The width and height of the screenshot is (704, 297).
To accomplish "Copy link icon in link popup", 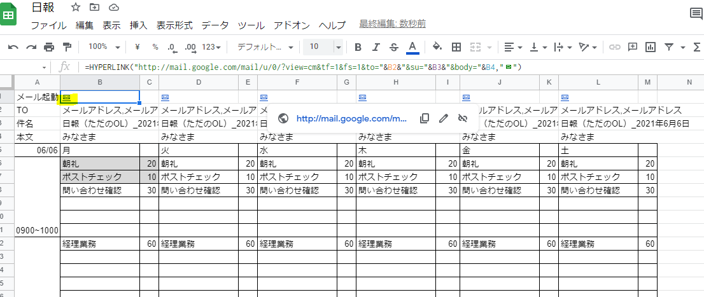I will (x=425, y=118).
